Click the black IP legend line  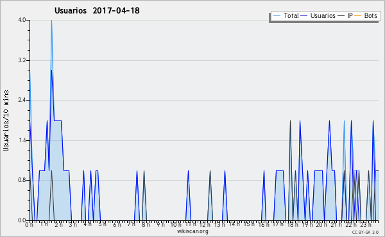(x=341, y=16)
